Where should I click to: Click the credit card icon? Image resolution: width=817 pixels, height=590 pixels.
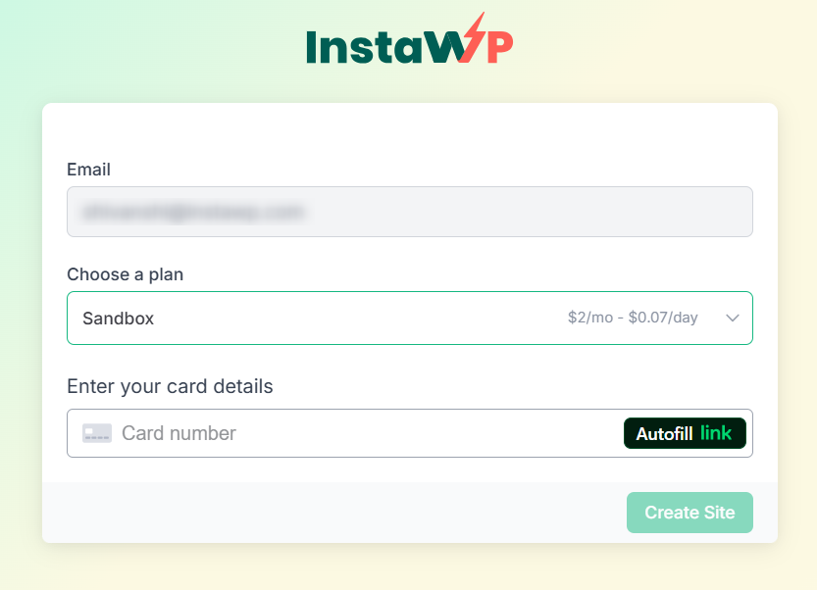[x=97, y=433]
